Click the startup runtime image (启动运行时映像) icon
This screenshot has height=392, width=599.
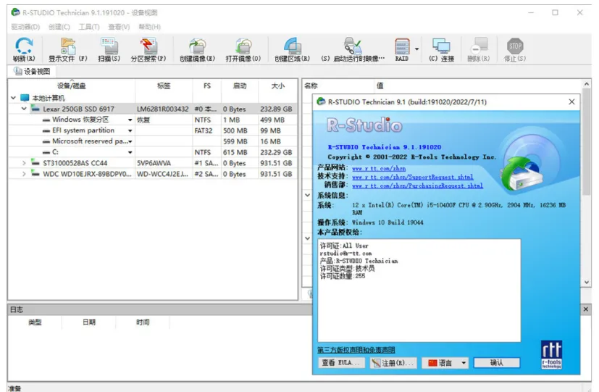353,50
